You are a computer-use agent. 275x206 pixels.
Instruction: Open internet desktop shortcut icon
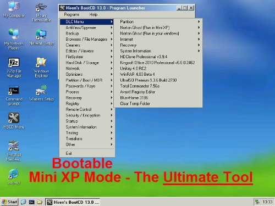click(x=14, y=176)
